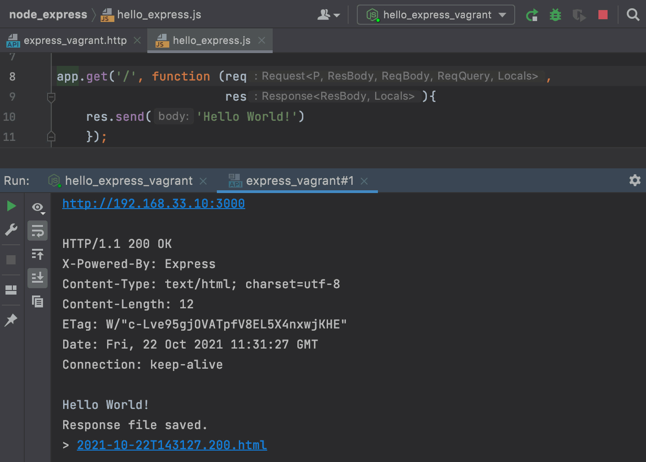Image resolution: width=646 pixels, height=462 pixels.
Task: Copy console content using copy icon
Action: point(38,302)
